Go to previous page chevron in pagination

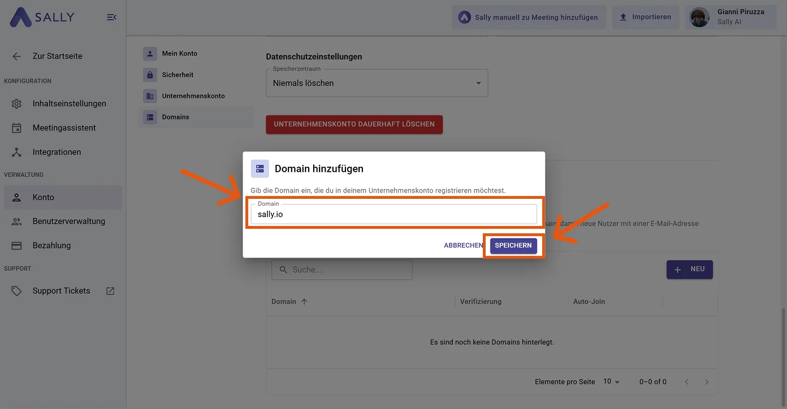coord(687,382)
